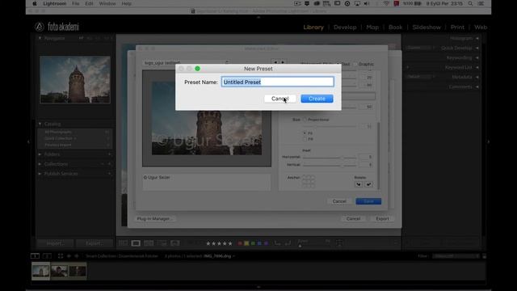Open the Window menu
The image size is (517, 291).
[x=107, y=3]
